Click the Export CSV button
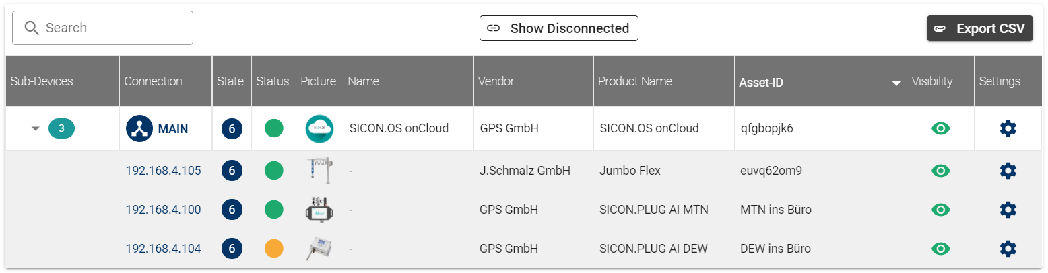The image size is (1048, 273). coord(979,28)
